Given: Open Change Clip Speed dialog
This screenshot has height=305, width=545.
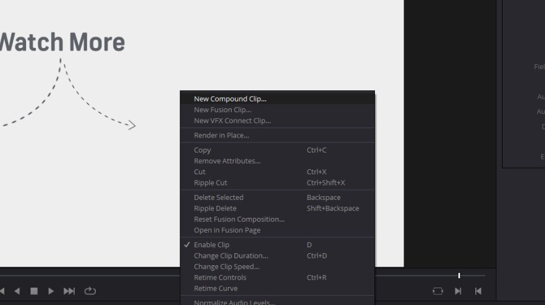Looking at the screenshot, I should tap(226, 266).
